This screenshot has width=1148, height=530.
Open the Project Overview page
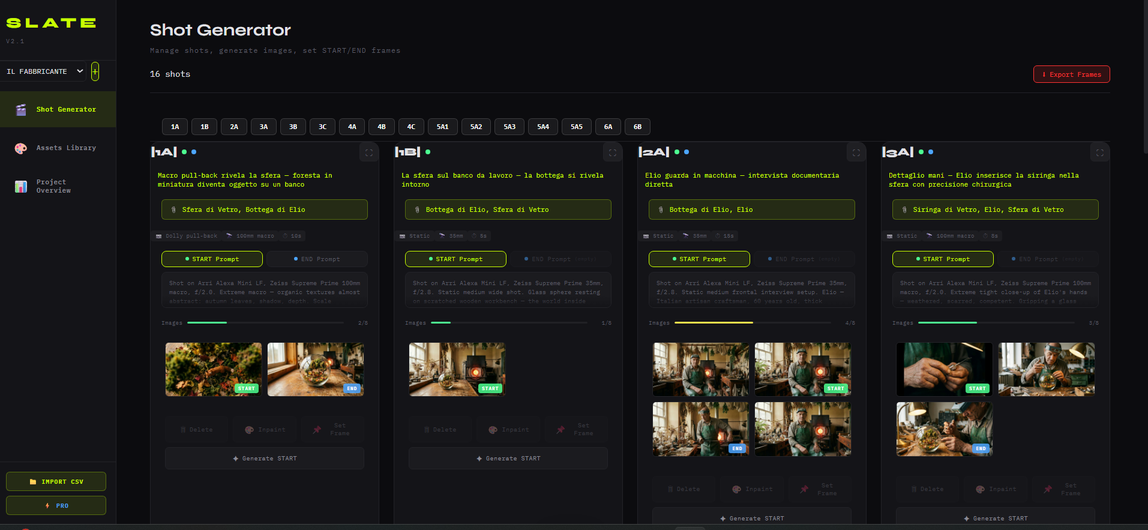pos(58,187)
